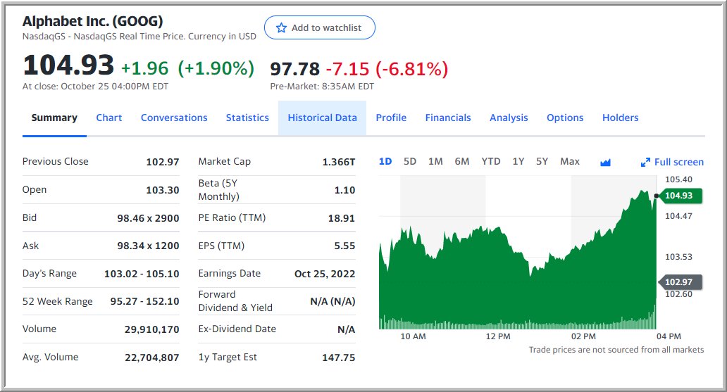Click the Avg. Volume value 22,704,807
The height and width of the screenshot is (392, 727).
pyautogui.click(x=151, y=358)
